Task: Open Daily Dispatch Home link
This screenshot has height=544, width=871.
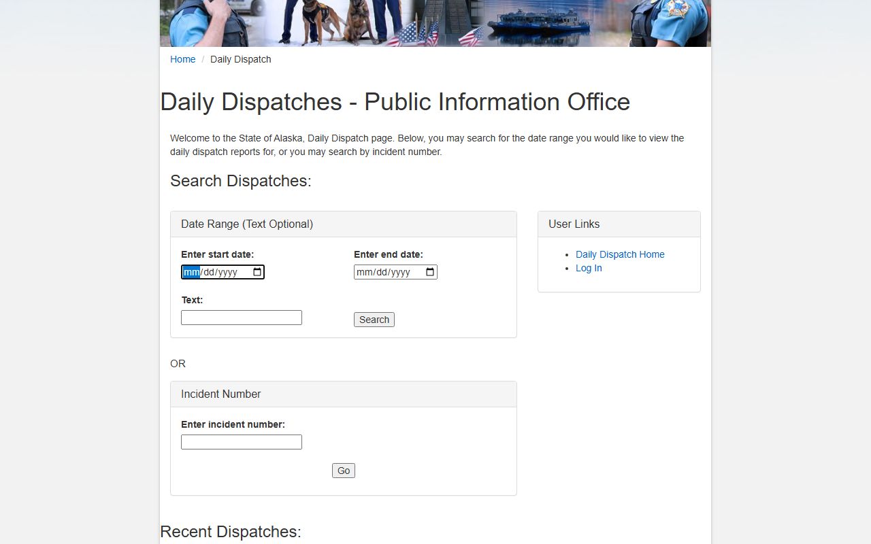Action: click(x=620, y=254)
